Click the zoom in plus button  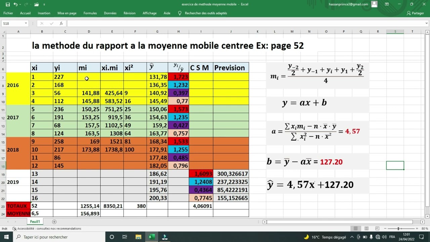coord(417,229)
